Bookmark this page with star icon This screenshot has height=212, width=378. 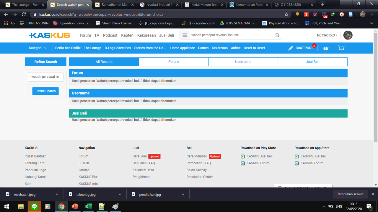pos(286,14)
